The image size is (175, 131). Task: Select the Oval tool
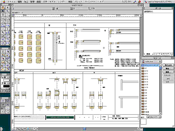pos(7,22)
